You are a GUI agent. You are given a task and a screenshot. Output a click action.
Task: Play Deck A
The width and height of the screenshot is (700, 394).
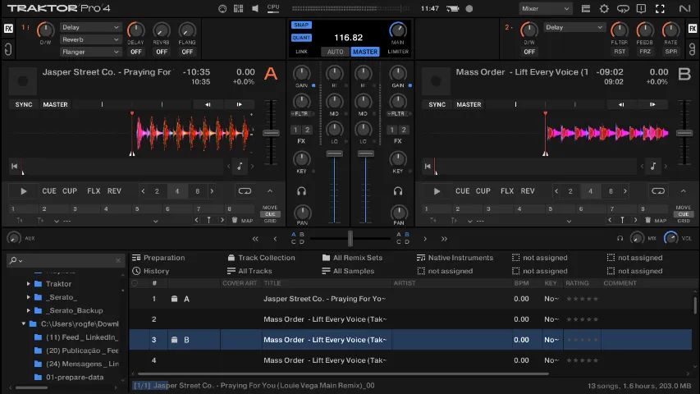[24, 191]
